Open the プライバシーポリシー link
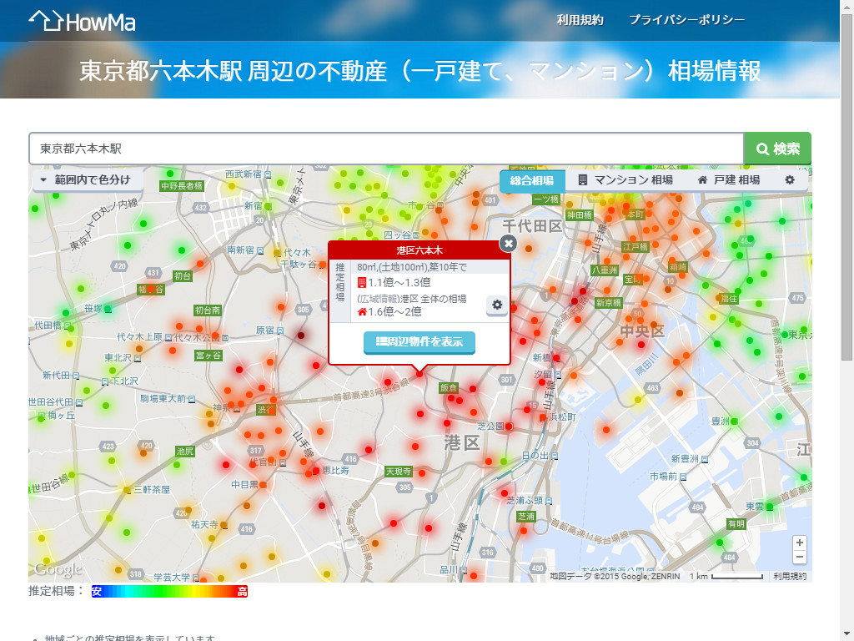The width and height of the screenshot is (854, 641). [x=687, y=20]
